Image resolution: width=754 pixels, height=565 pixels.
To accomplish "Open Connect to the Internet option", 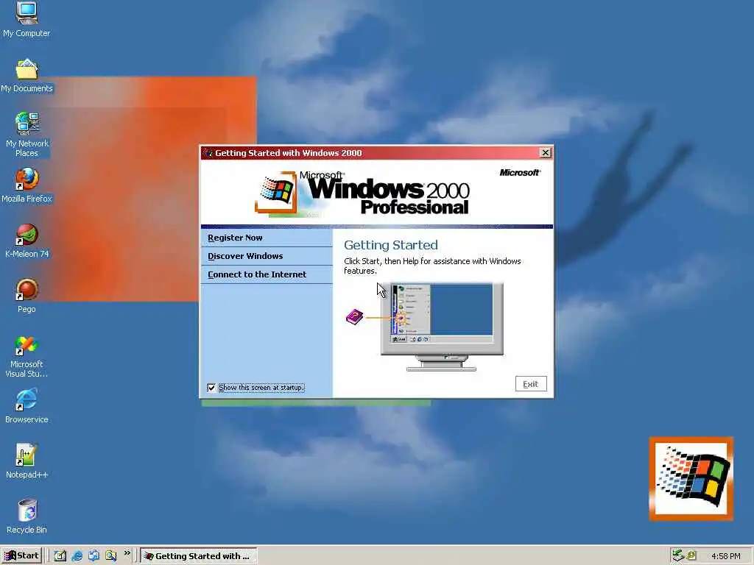I will (257, 274).
